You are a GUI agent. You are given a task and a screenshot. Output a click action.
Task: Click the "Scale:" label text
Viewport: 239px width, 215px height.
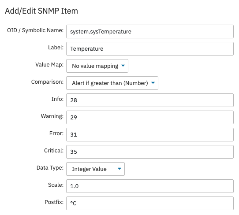coord(56,185)
